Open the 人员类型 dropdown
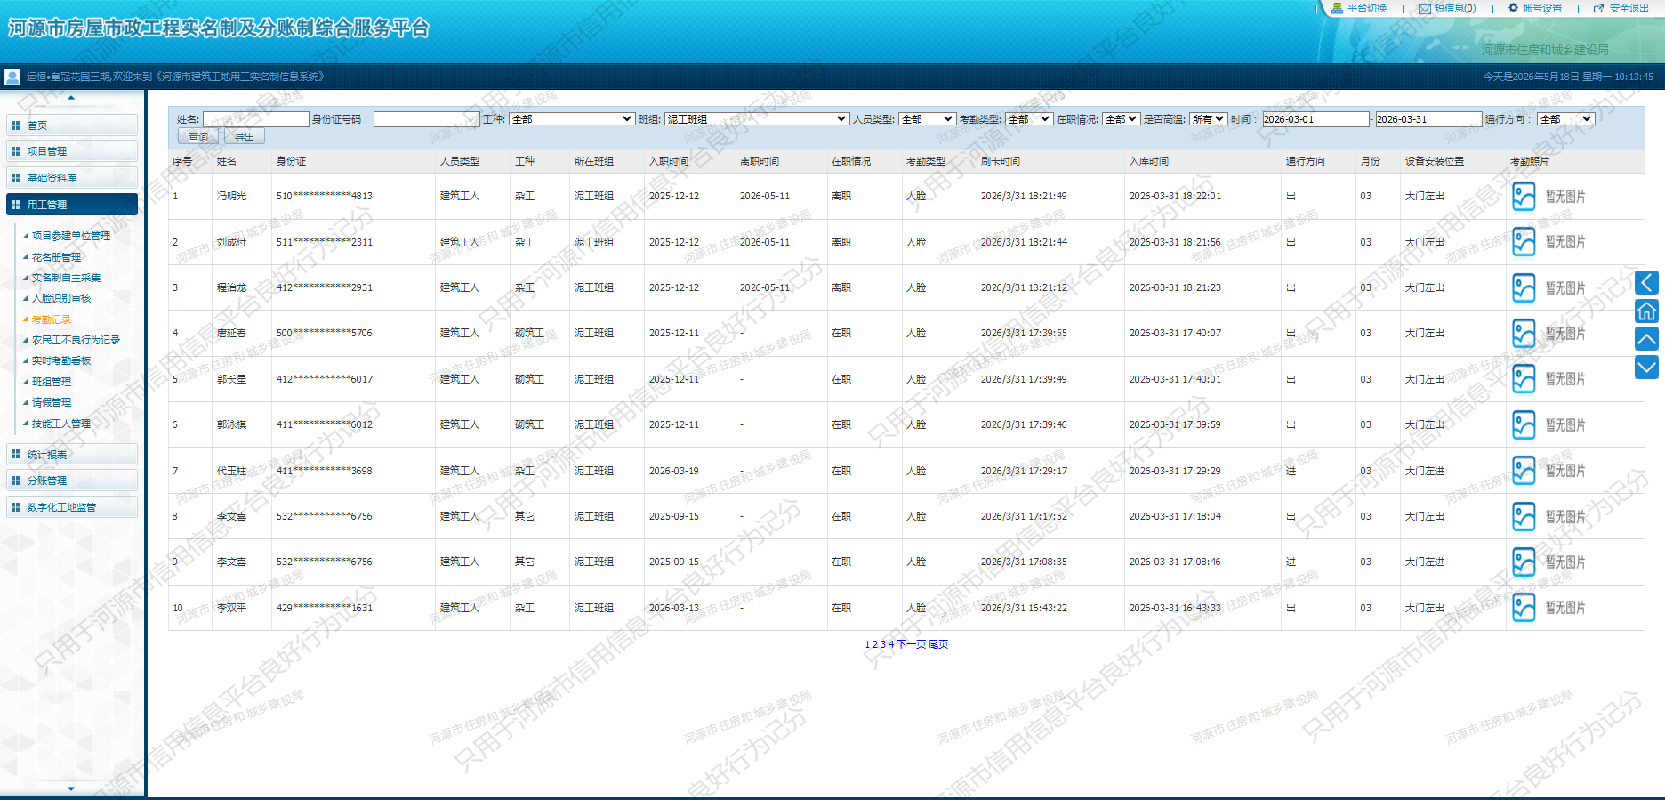 tap(928, 119)
